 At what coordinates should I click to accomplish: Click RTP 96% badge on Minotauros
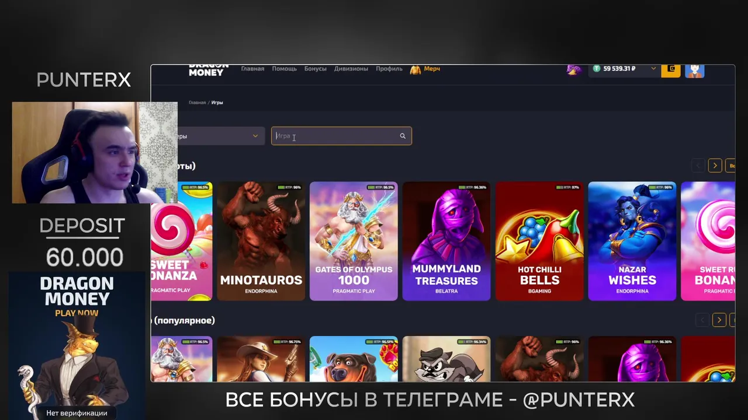click(x=289, y=187)
